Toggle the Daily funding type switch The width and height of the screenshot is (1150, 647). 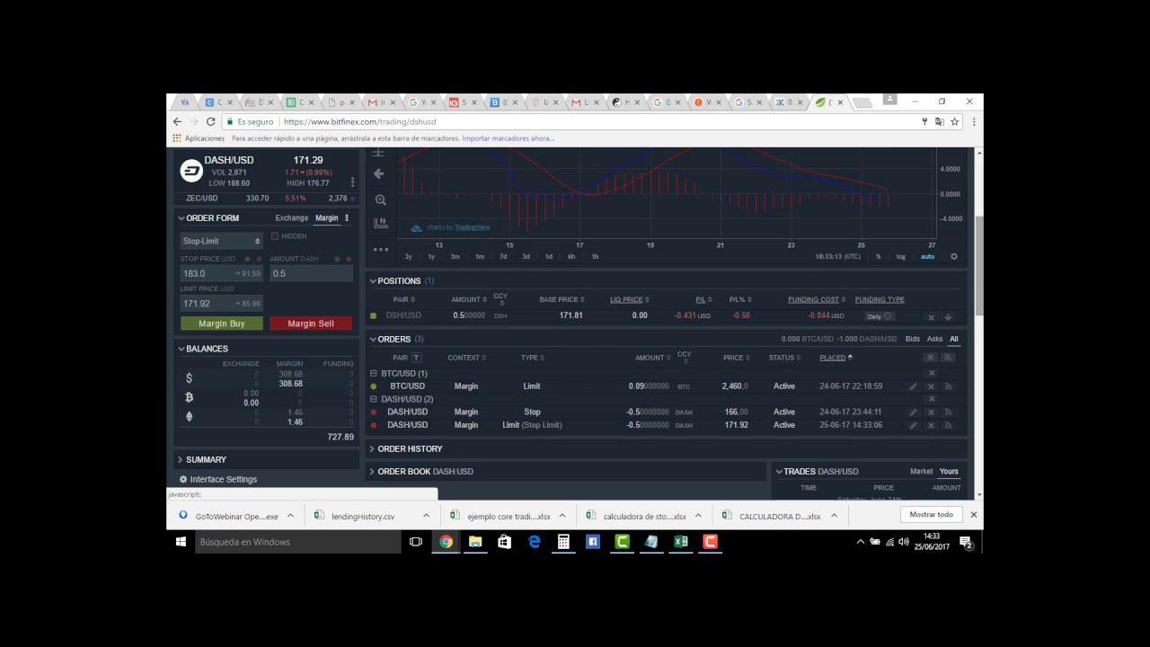coord(880,316)
